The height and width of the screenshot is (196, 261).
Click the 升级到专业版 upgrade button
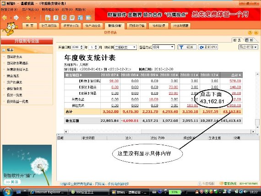coord(27,41)
